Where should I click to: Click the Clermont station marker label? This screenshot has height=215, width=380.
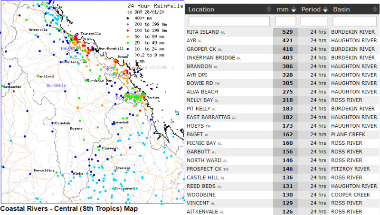[109, 148]
